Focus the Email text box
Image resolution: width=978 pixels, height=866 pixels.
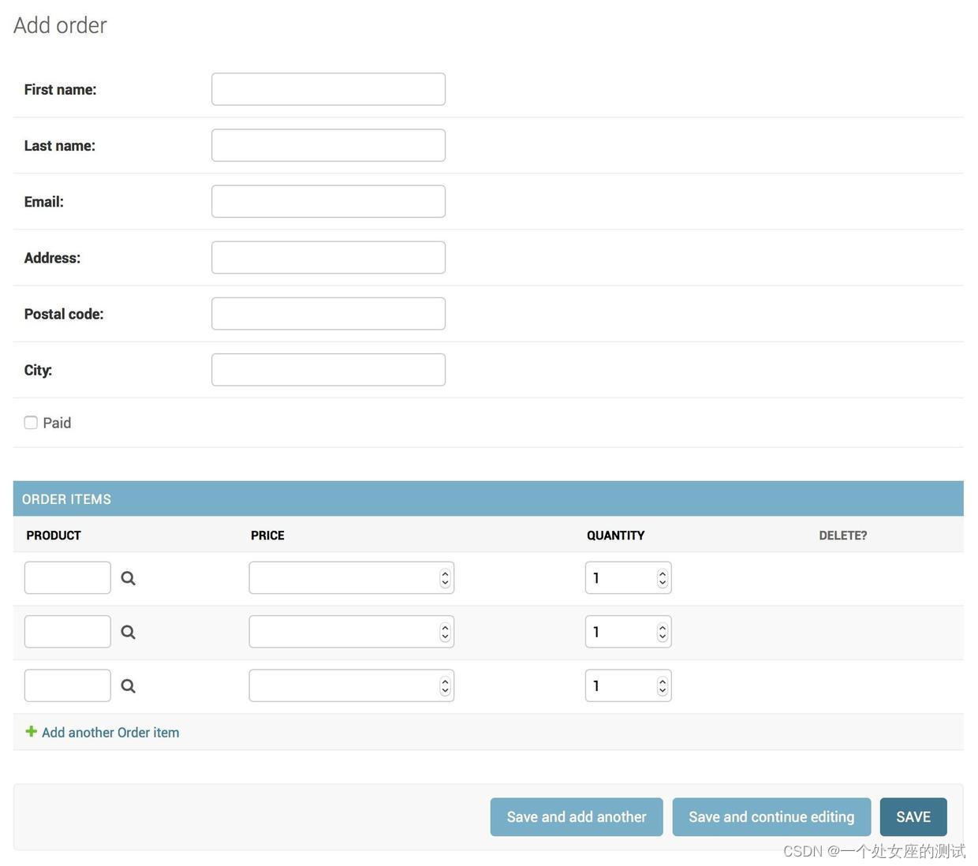(328, 201)
